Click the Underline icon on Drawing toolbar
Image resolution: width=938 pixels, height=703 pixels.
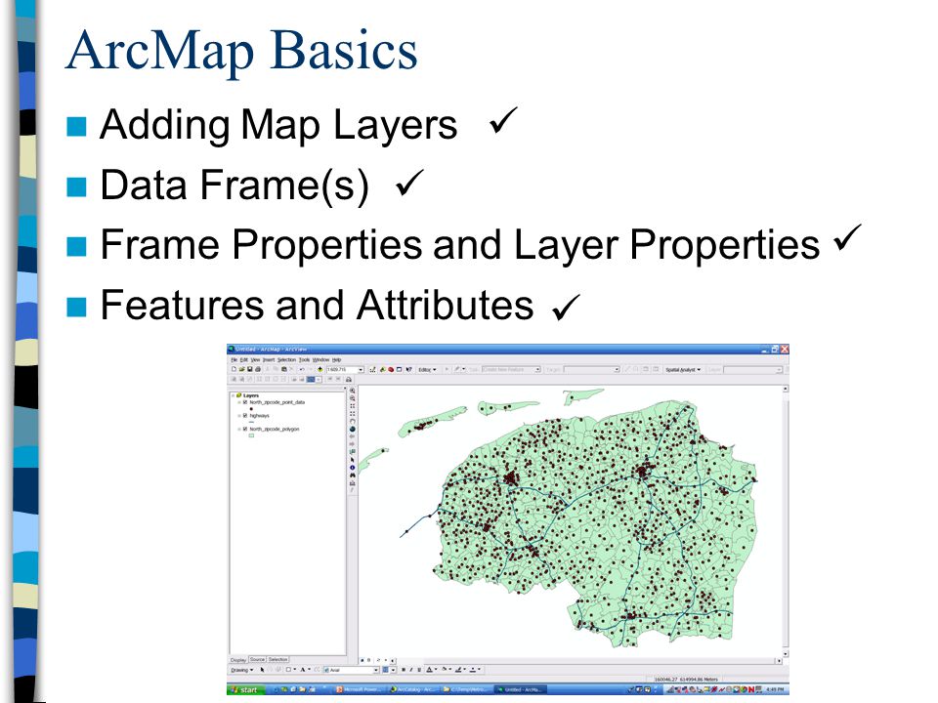coord(419,670)
